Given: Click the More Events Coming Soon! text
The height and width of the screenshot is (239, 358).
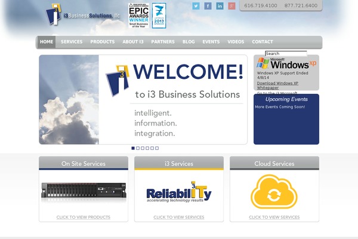Looking at the screenshot, I should [280, 107].
